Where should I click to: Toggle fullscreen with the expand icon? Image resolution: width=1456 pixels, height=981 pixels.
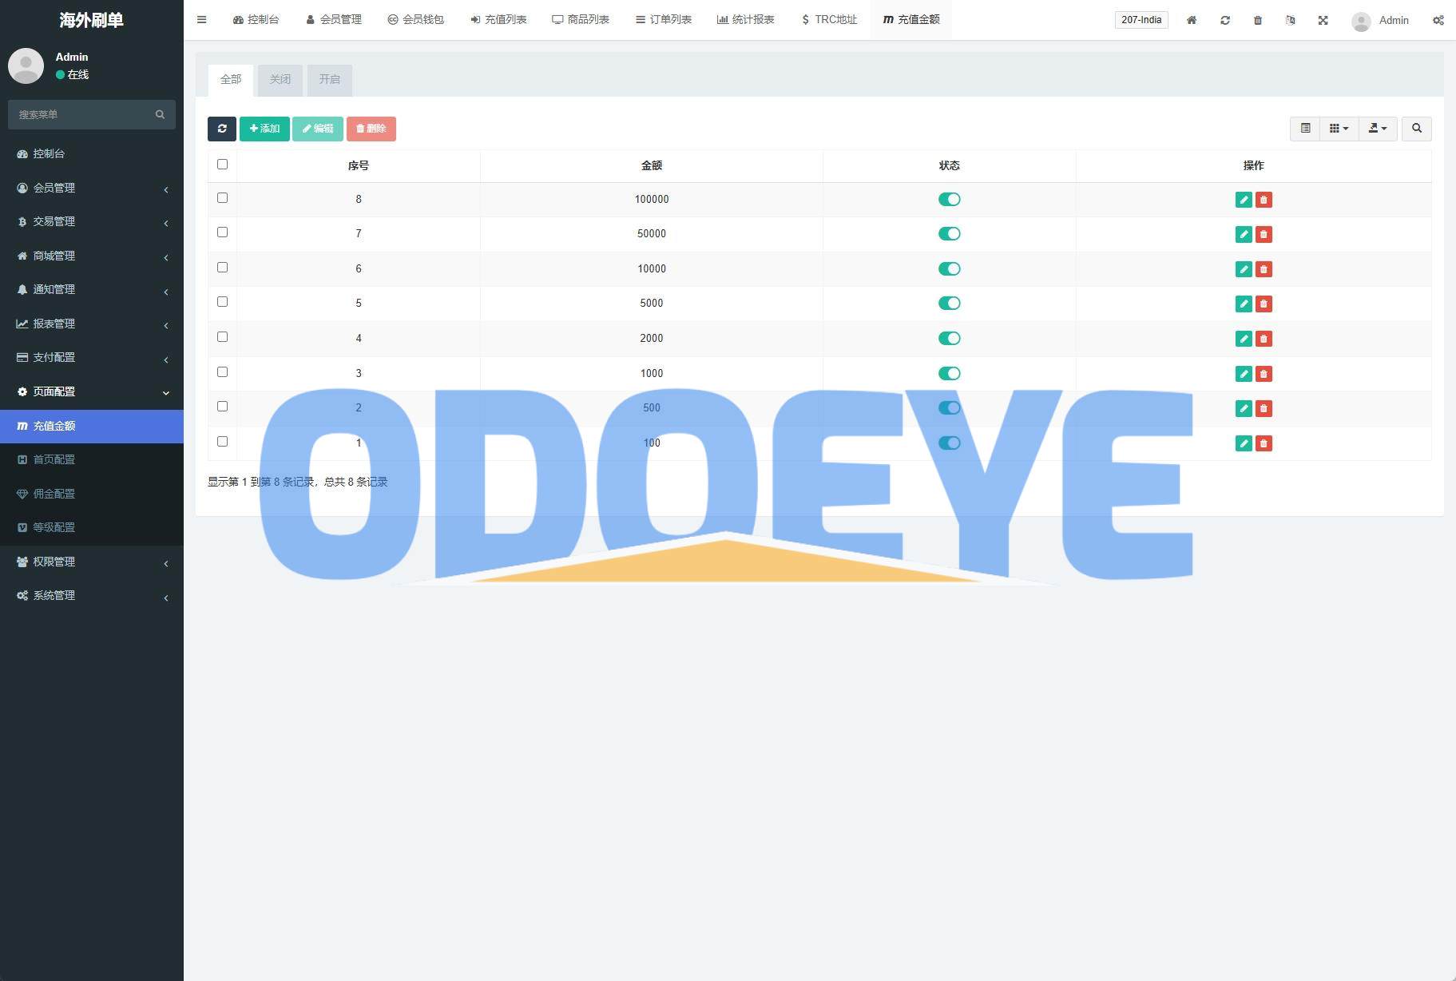1323,20
